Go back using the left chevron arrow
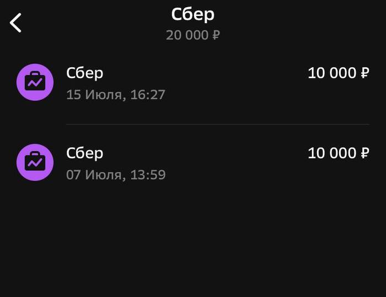Viewport: 386px width, 297px height. point(15,23)
